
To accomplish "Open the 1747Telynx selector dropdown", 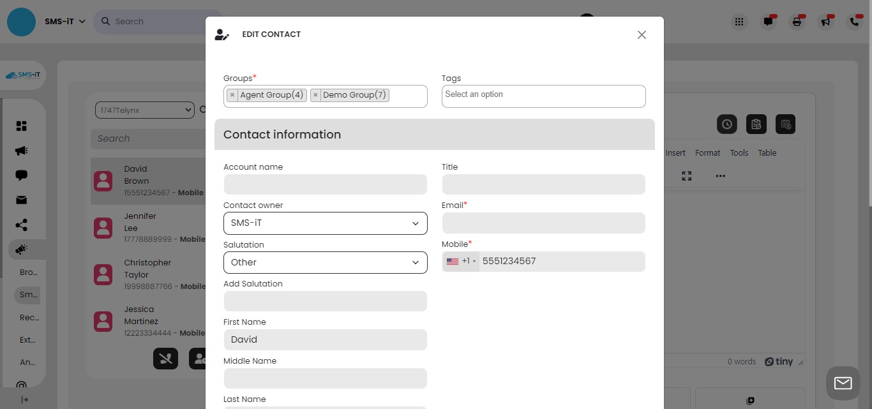I will (144, 109).
